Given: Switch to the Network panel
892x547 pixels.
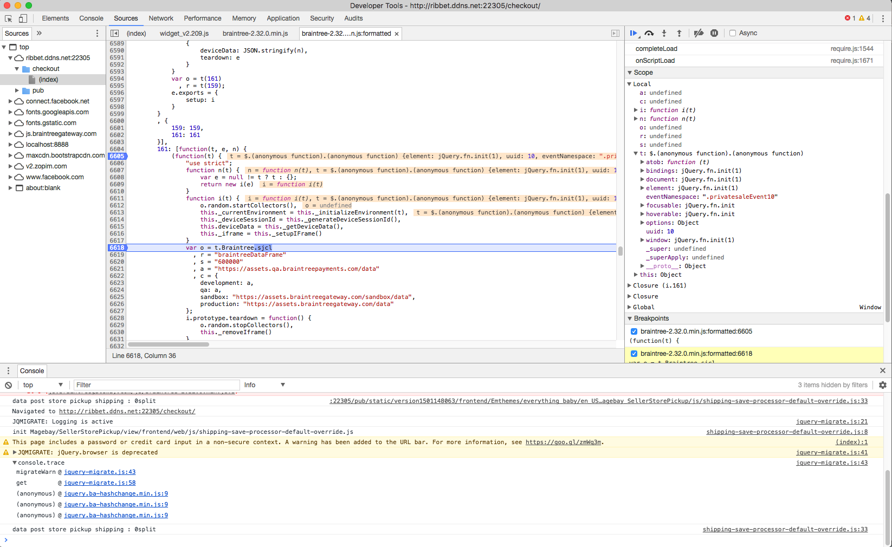Looking at the screenshot, I should (x=161, y=18).
